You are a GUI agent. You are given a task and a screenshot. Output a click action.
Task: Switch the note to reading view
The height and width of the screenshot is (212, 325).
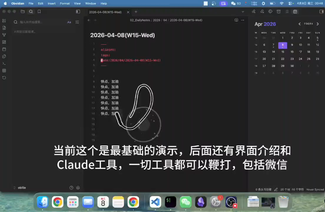click(236, 20)
